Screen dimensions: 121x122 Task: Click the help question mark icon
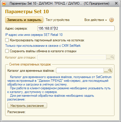pyautogui.click(x=112, y=20)
